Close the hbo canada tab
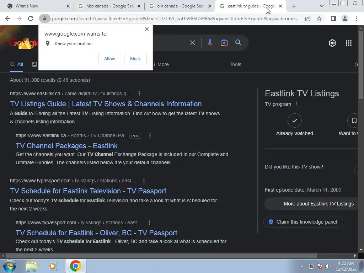The height and width of the screenshot is (273, 364). pyautogui.click(x=139, y=6)
